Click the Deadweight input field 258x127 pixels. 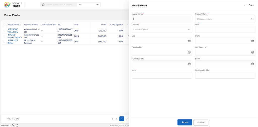(x=162, y=52)
